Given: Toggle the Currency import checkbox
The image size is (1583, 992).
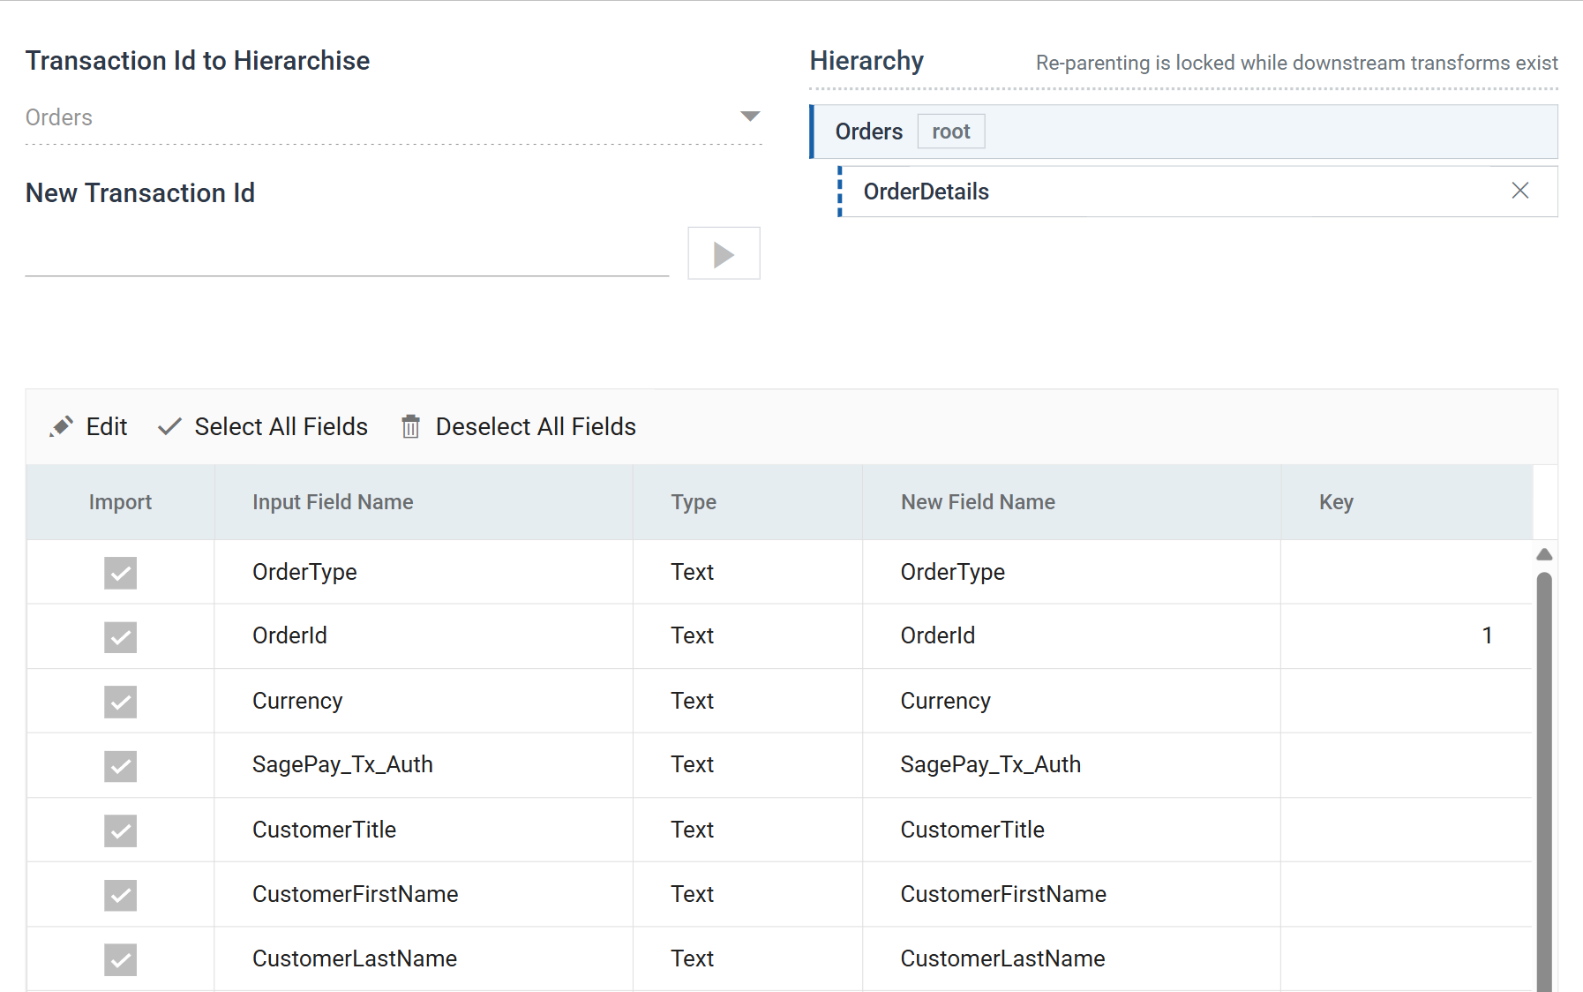Looking at the screenshot, I should pos(120,702).
